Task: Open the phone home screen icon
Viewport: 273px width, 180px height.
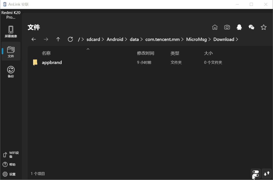Action: (x=215, y=27)
